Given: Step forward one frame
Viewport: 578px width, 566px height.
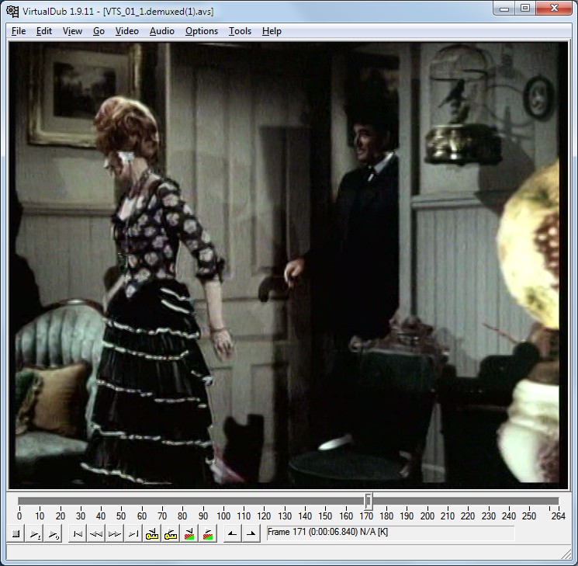Looking at the screenshot, I should click(115, 533).
